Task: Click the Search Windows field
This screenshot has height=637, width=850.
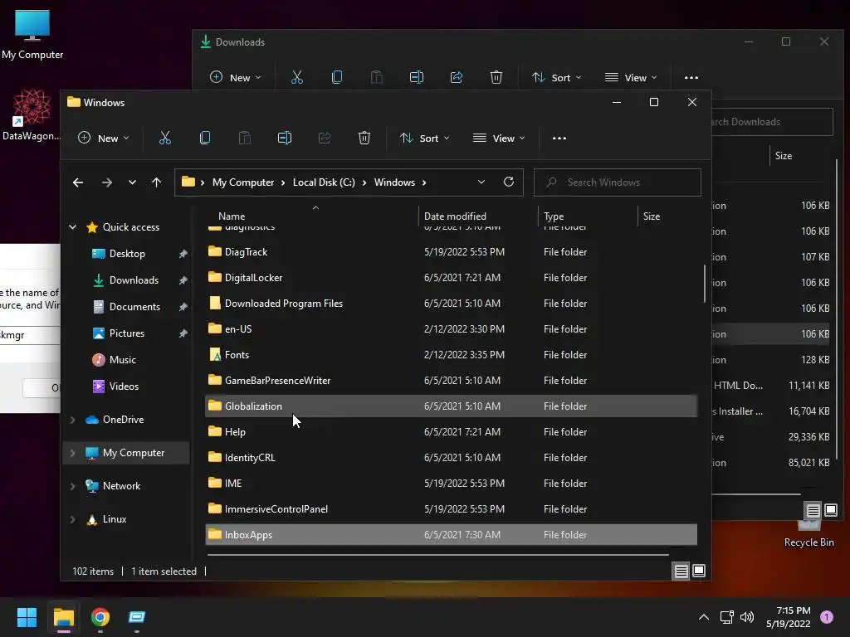Action: click(x=617, y=182)
